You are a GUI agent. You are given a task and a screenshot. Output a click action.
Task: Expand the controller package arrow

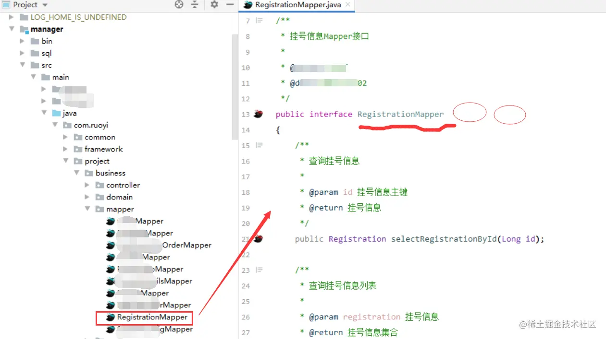pos(87,185)
